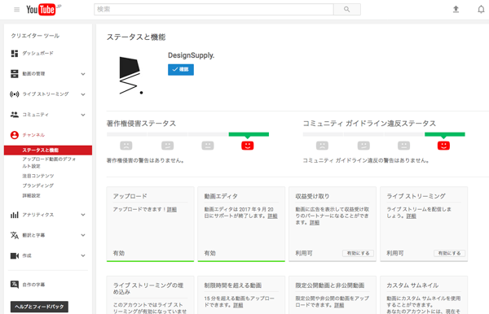Click the red channel person icon

[15, 135]
